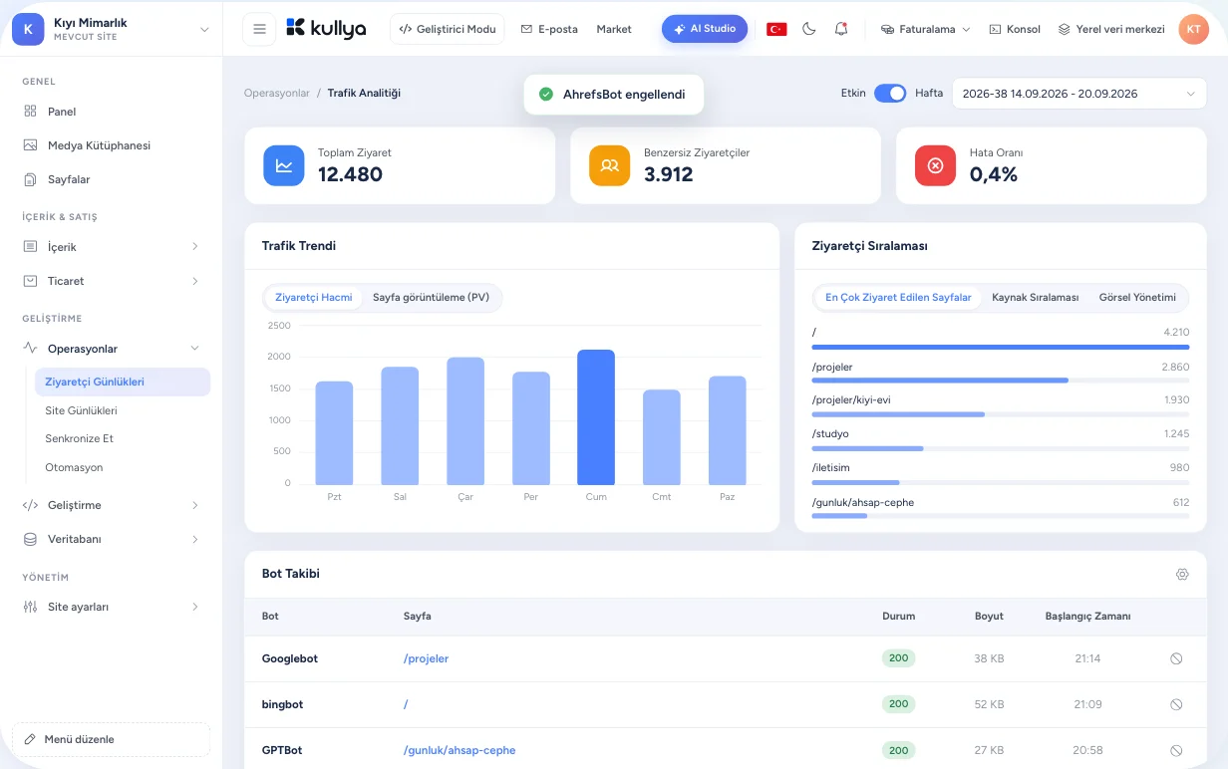Screen dimensions: 1228x769
Task: Click the Toplam Ziyaret chart icon
Action: [284, 165]
